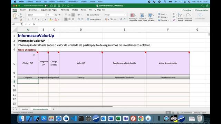Click Estilos de Célula icon
Viewport: 221px width, 124px height.
click(x=150, y=15)
